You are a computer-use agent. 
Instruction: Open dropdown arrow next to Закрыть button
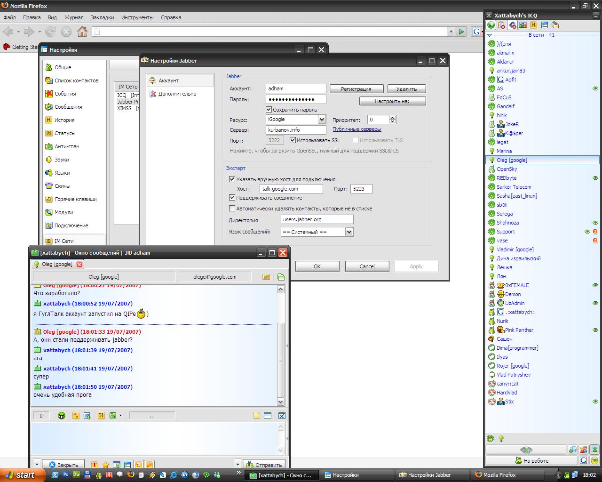coord(37,465)
